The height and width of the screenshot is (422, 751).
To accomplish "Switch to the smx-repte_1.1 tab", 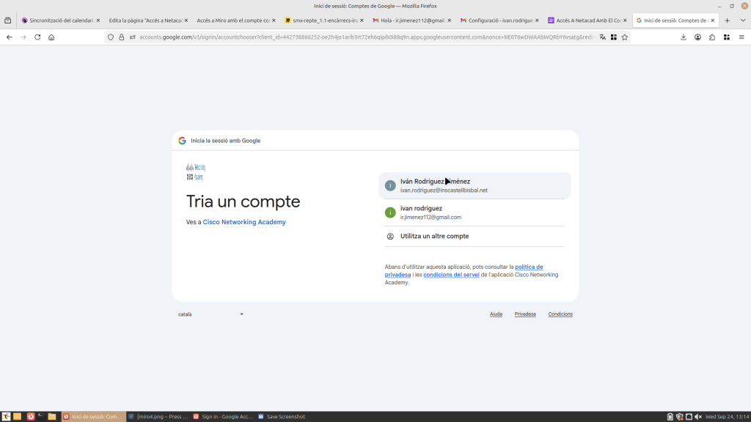I will (323, 21).
